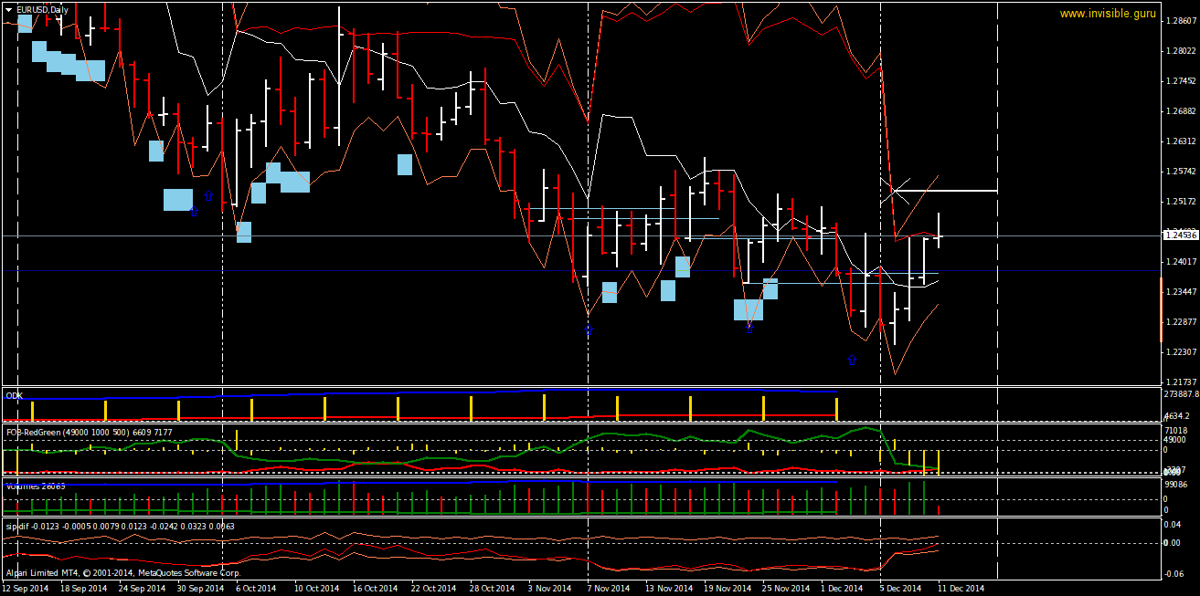Click the 16 Oct 2014 date label
The height and width of the screenshot is (596, 1200).
tap(375, 589)
